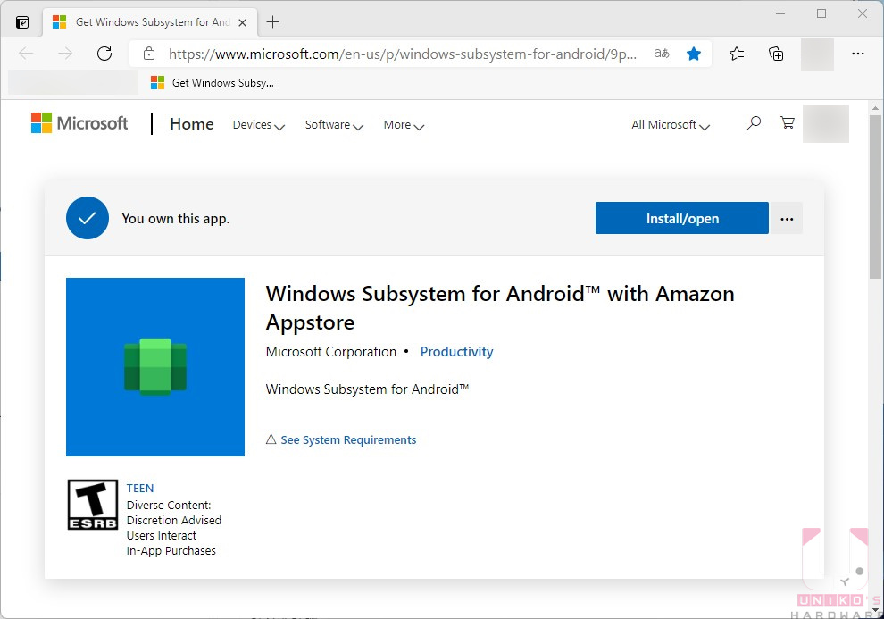Open the shopping cart
884x619 pixels.
coord(788,122)
